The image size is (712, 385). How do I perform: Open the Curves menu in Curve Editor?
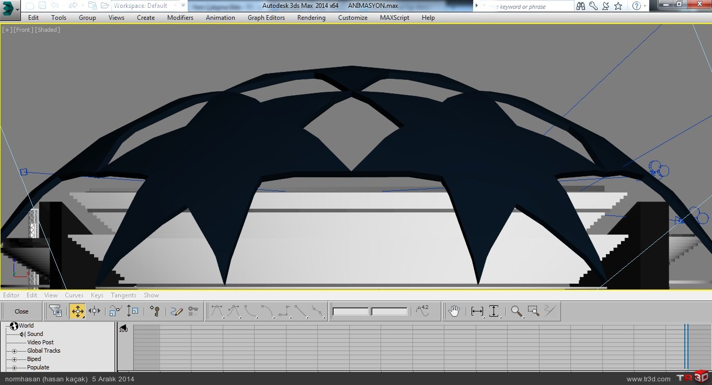74,295
